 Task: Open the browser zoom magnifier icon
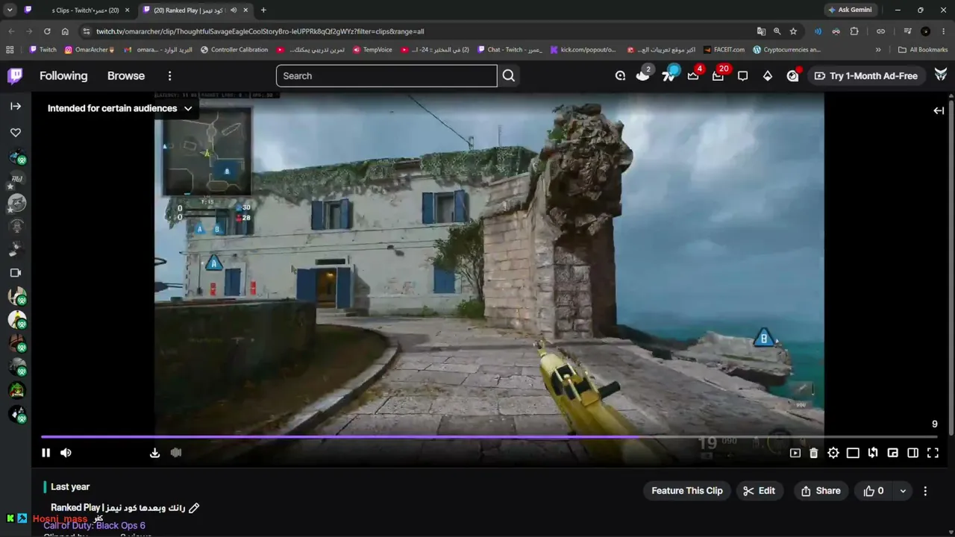pyautogui.click(x=777, y=31)
